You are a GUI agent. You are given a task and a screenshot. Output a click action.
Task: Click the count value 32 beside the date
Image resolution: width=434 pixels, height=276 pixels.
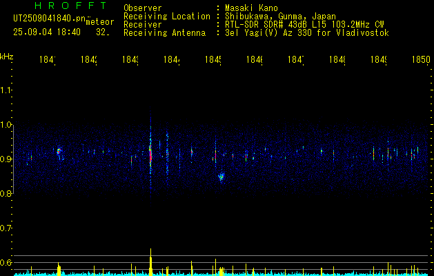(x=101, y=32)
